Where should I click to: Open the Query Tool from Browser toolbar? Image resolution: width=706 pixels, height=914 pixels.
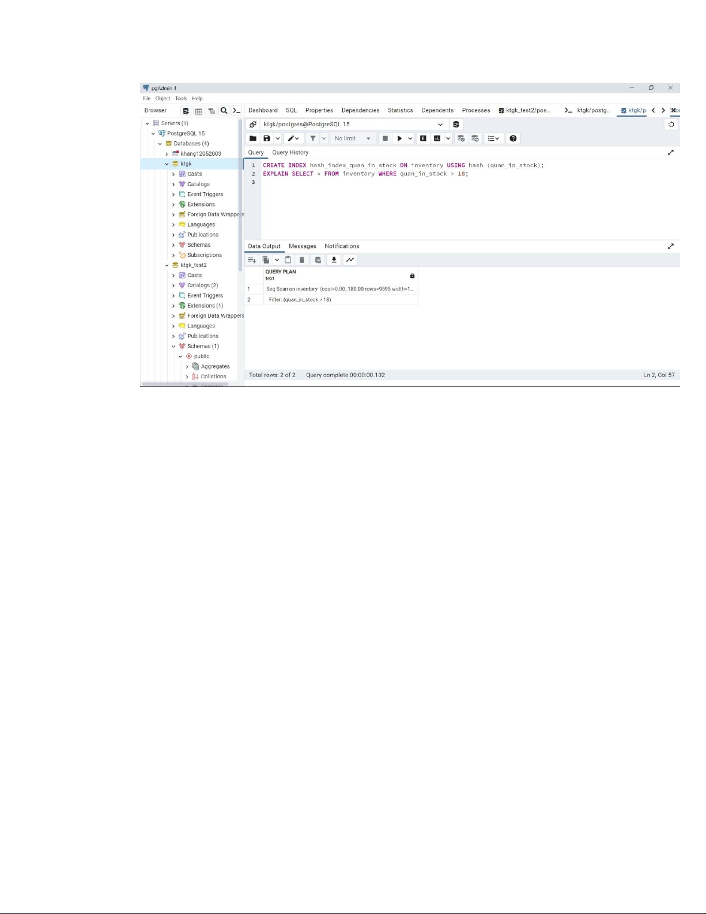186,111
